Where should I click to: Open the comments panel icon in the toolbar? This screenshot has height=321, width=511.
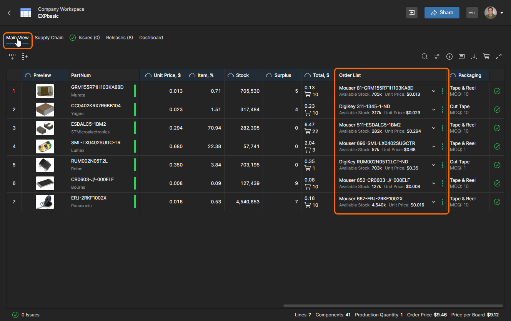pyautogui.click(x=462, y=57)
